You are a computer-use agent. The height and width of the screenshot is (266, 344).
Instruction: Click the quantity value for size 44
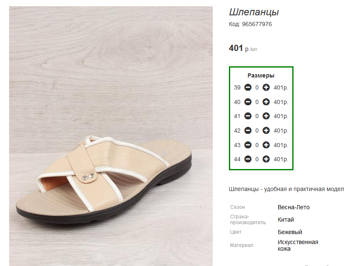[257, 159]
